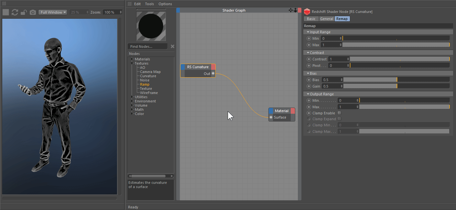
Task: Select the Color node category
Action: [139, 114]
